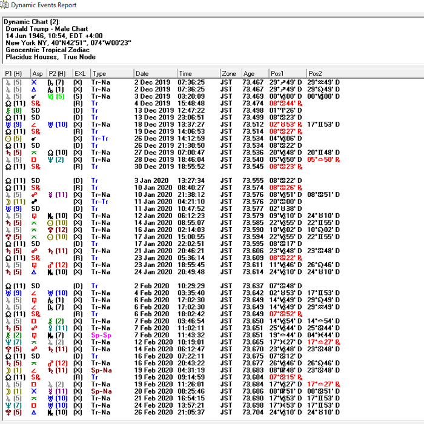
Task: Select Pluto (12) in the 16 Jan 2020 row
Action: 58,230
